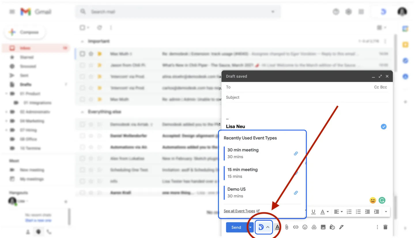Image resolution: width=415 pixels, height=238 pixels.
Task: Open See all Event Types link
Action: tap(242, 211)
